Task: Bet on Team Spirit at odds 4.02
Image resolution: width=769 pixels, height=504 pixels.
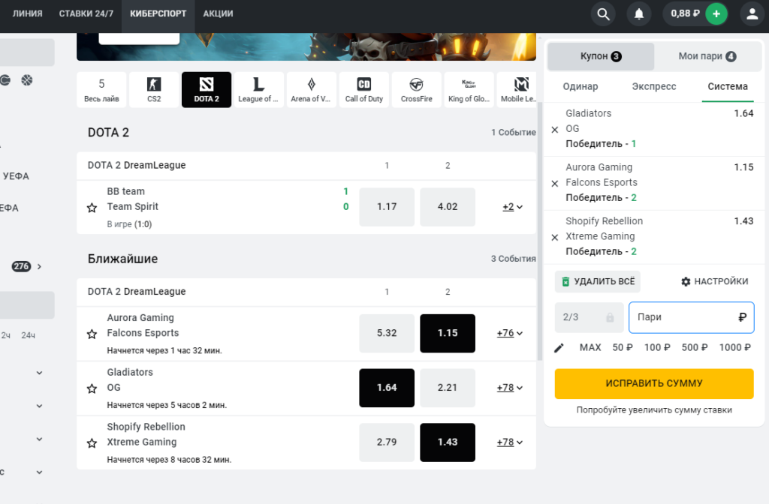Action: pos(448,207)
